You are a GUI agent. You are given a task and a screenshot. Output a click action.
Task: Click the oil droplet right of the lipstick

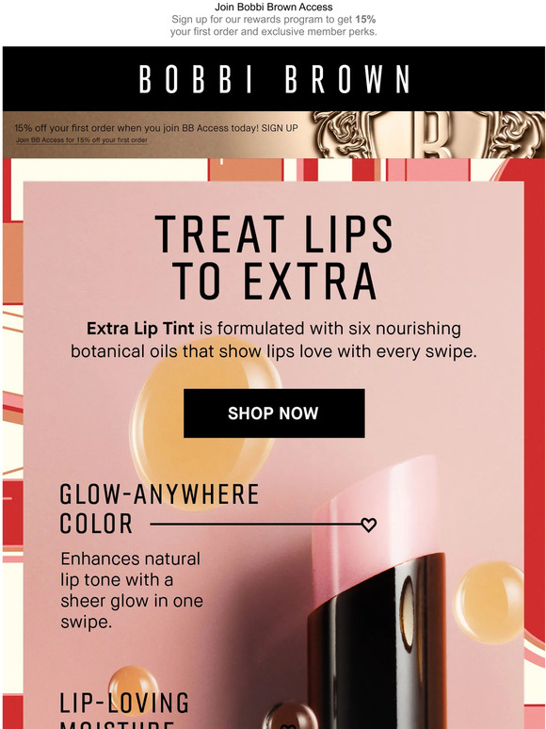click(489, 602)
